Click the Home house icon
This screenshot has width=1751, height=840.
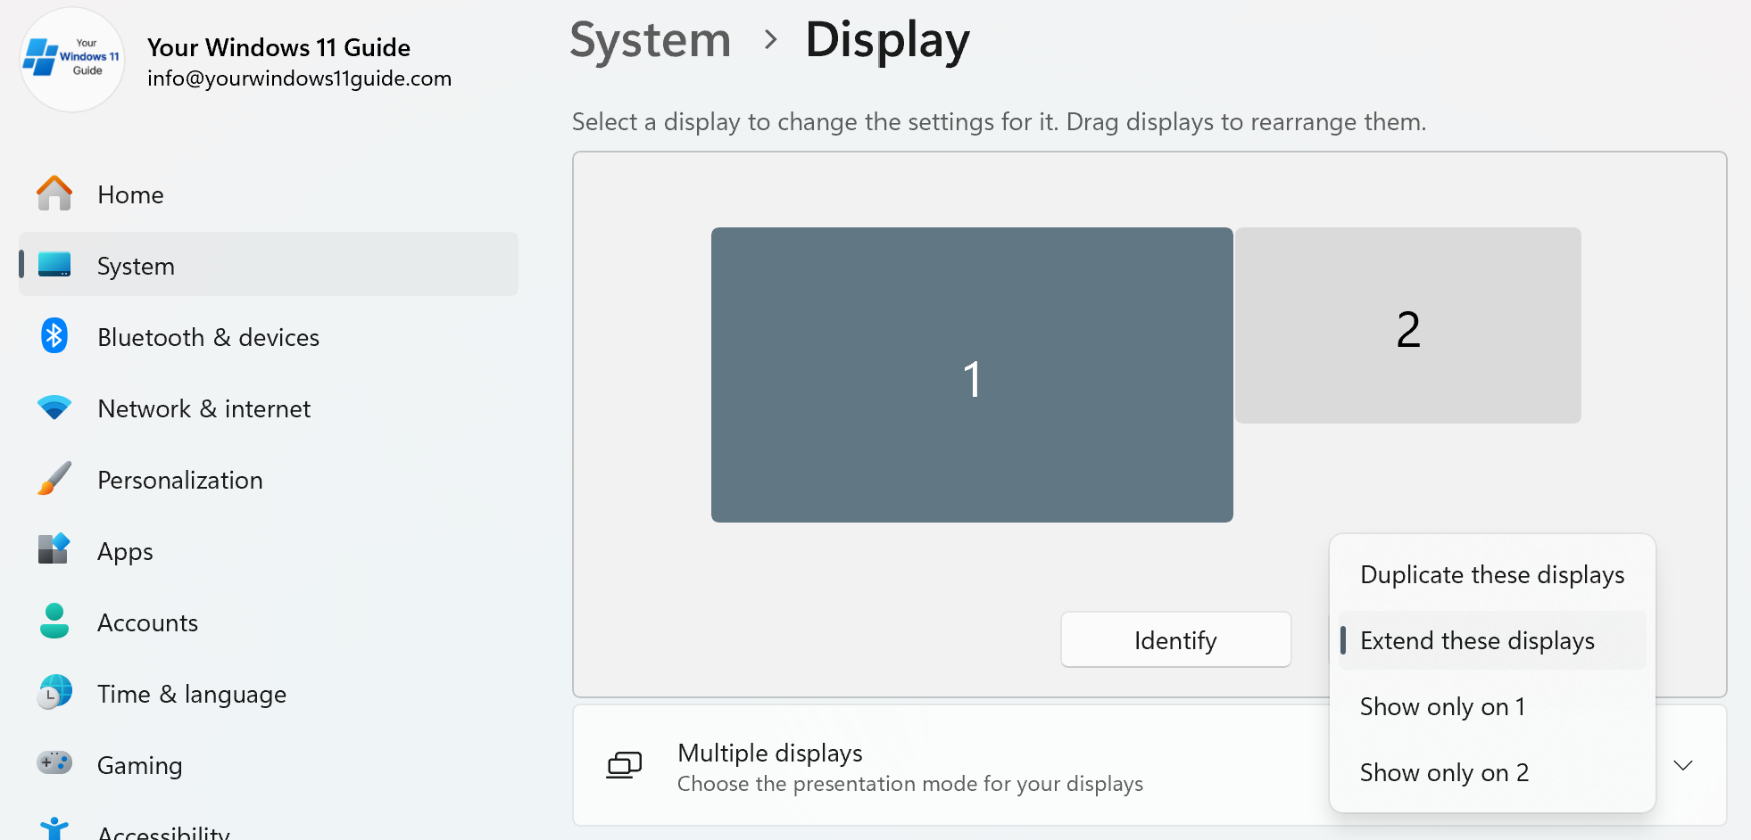(x=54, y=194)
